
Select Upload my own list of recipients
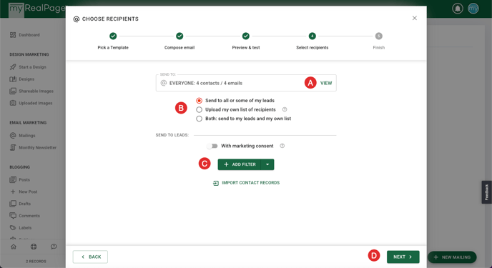(199, 110)
